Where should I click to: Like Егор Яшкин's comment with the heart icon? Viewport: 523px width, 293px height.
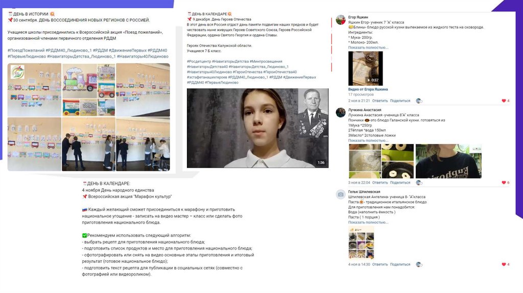[x=504, y=101]
